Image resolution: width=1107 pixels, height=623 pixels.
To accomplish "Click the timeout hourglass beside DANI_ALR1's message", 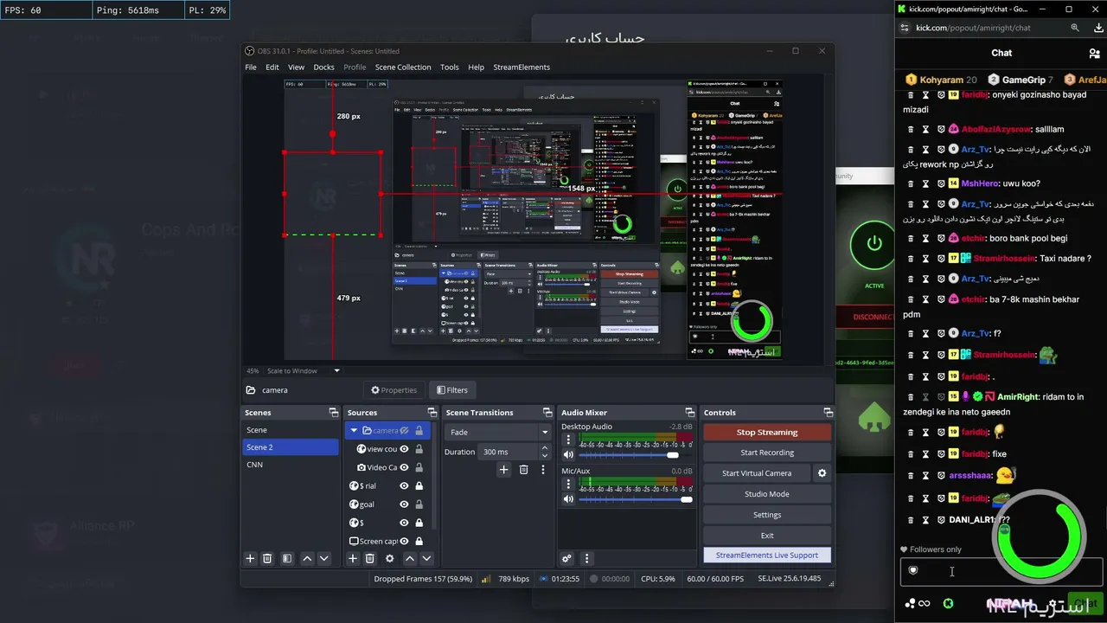I will click(x=925, y=520).
